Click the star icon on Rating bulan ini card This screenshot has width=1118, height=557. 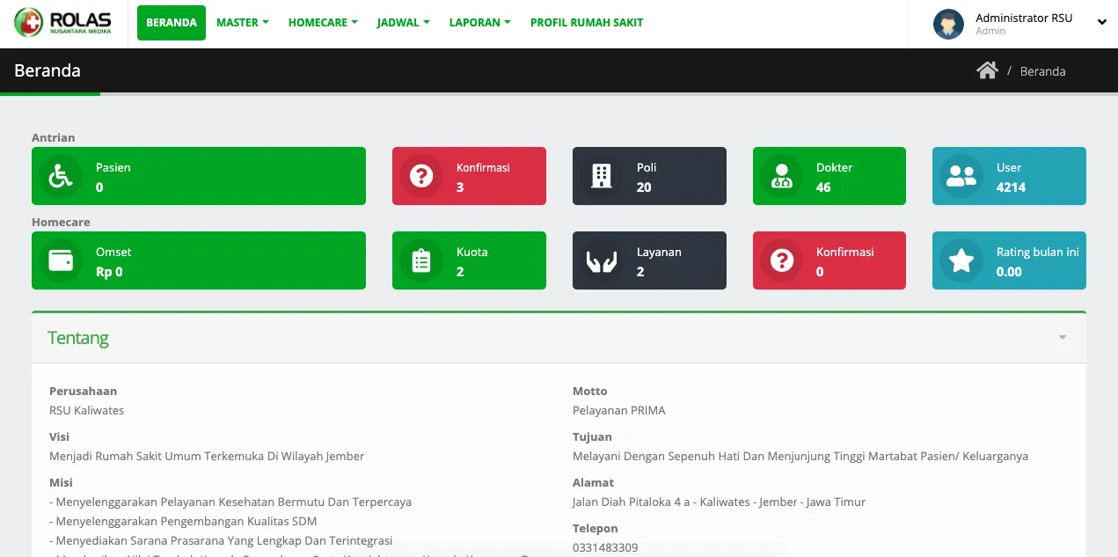[x=961, y=260]
